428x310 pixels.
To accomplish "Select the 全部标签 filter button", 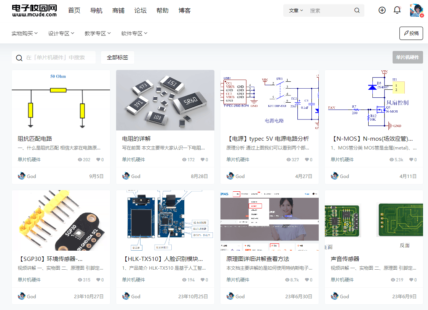I will click(x=118, y=57).
